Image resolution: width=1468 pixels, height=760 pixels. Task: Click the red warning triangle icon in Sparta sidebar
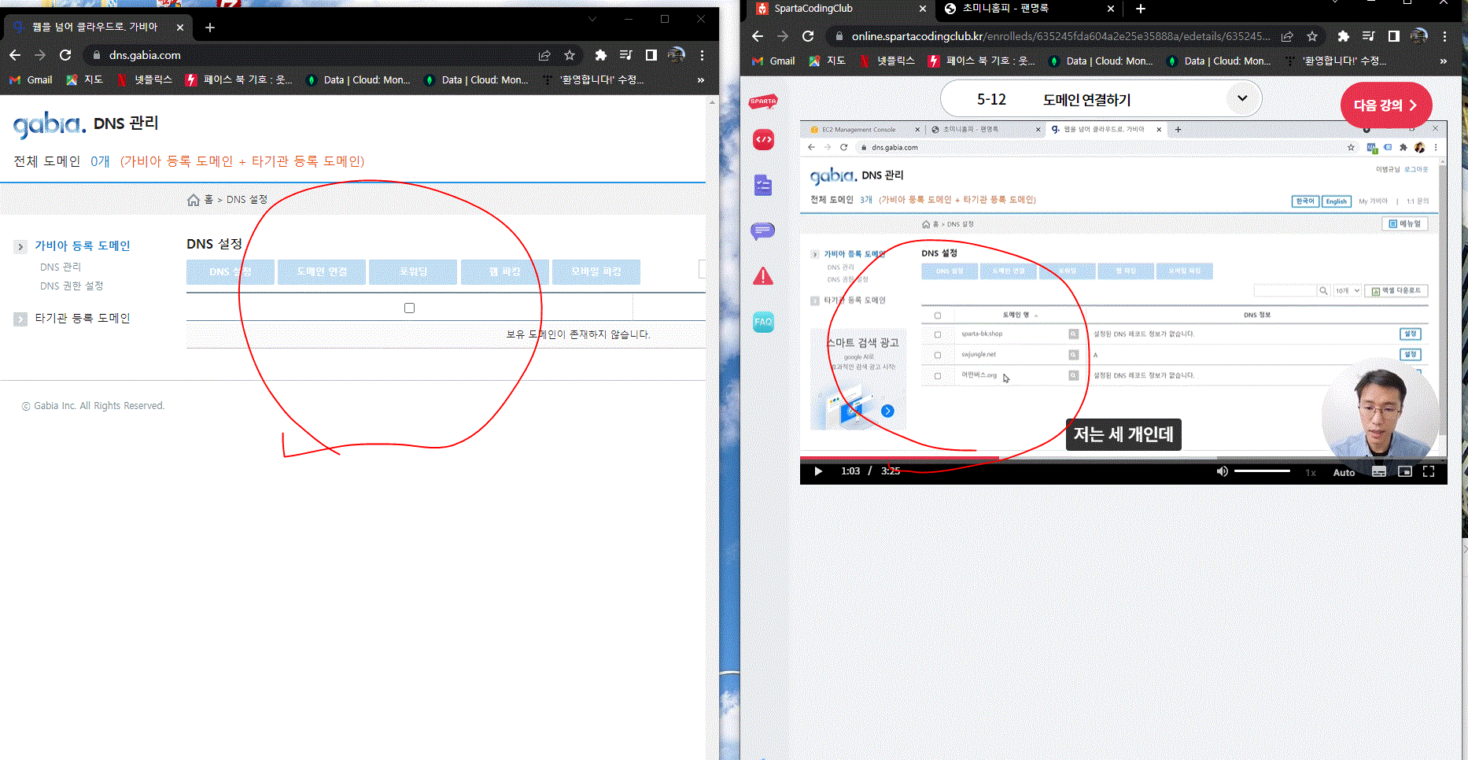click(763, 276)
